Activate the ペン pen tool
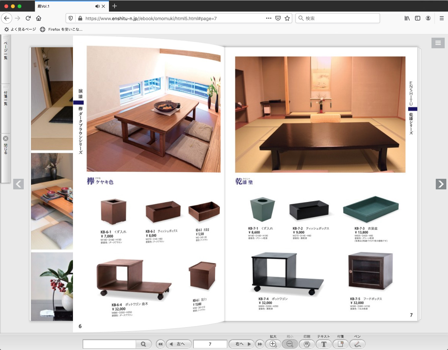The height and width of the screenshot is (350, 448). coord(357,344)
